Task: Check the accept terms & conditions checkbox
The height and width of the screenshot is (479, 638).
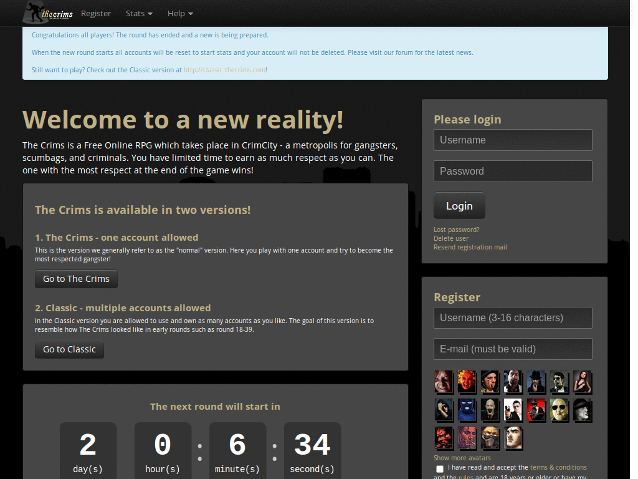Action: tap(439, 468)
